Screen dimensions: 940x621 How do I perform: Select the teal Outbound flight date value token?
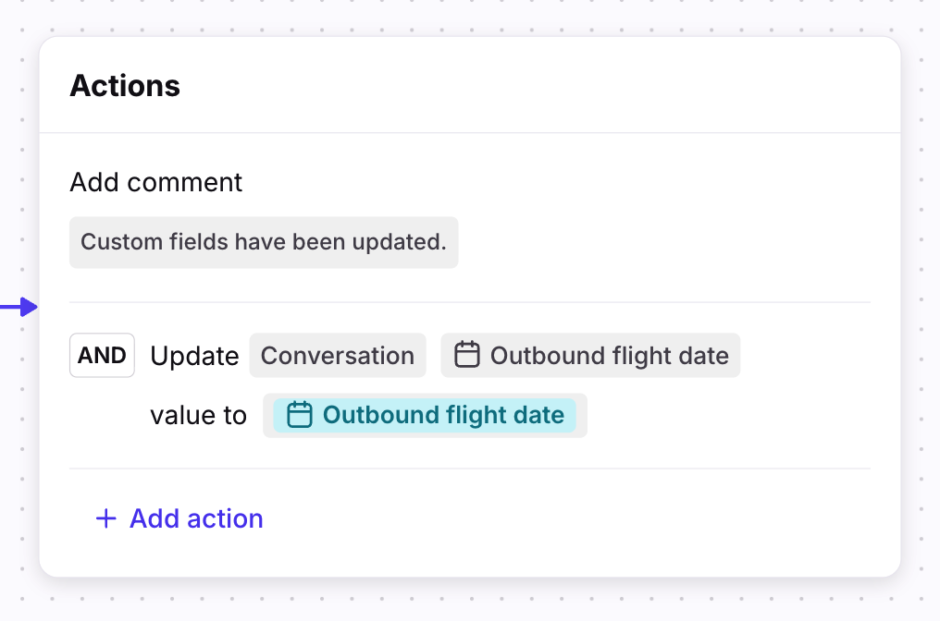(x=442, y=415)
